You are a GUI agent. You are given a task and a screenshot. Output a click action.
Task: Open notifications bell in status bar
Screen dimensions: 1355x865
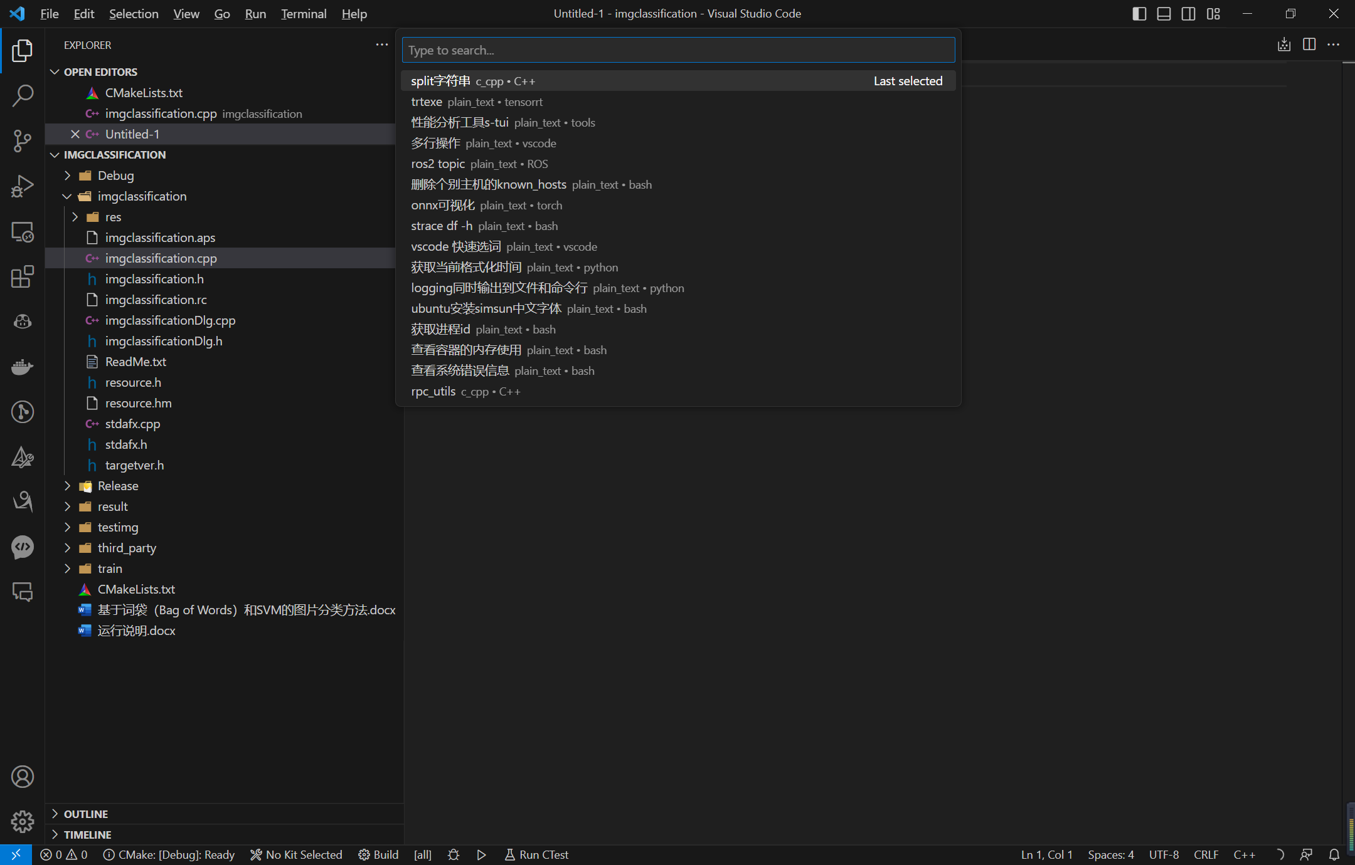(1334, 855)
